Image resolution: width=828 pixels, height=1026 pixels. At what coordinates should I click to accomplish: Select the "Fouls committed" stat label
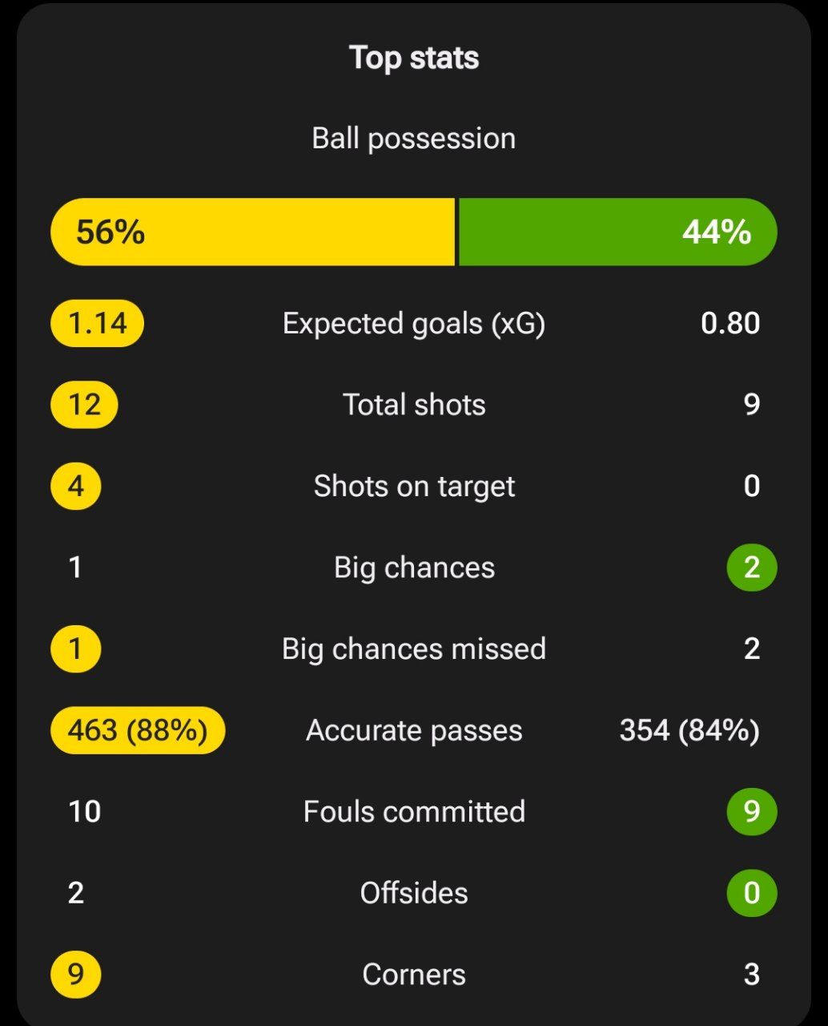coord(414,811)
